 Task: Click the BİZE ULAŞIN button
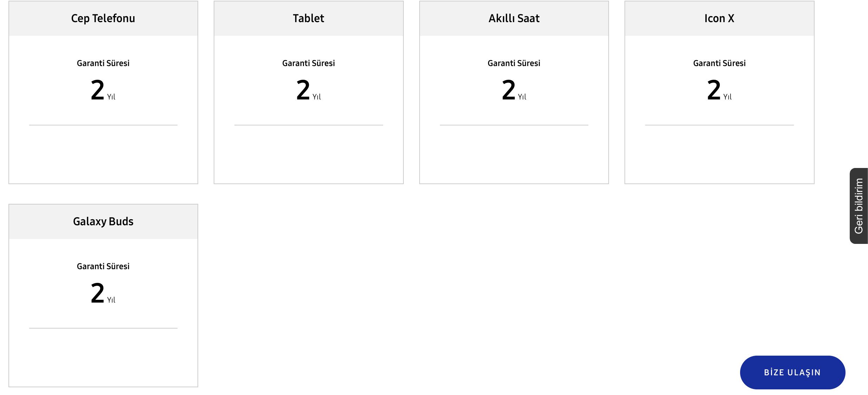click(x=792, y=372)
